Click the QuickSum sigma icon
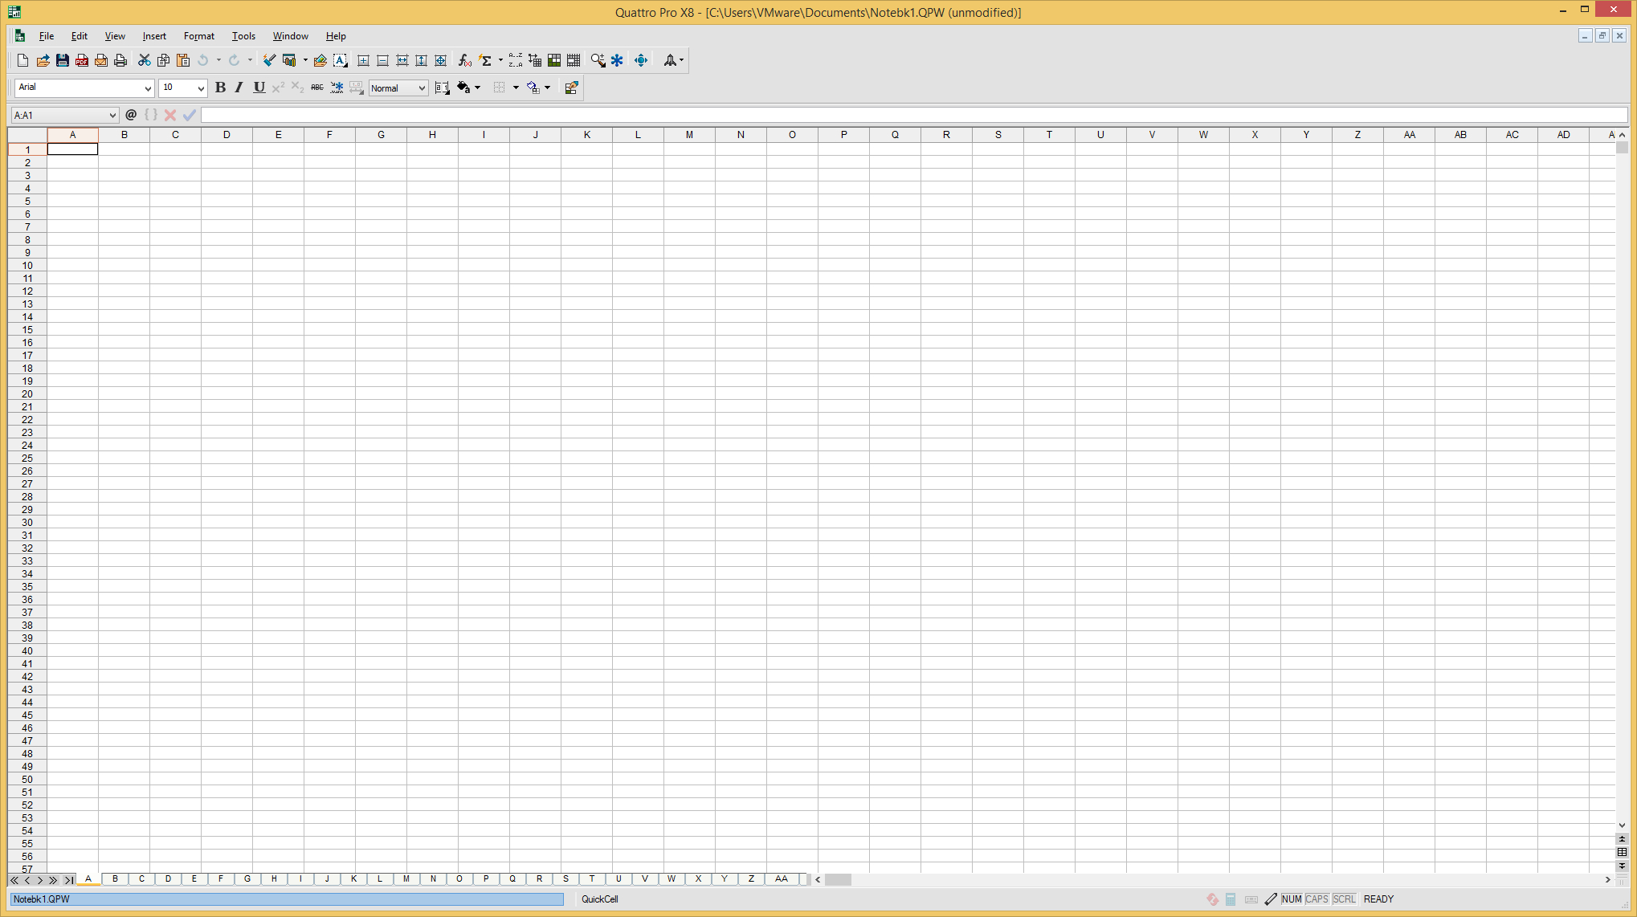Image resolution: width=1637 pixels, height=917 pixels. pos(485,60)
